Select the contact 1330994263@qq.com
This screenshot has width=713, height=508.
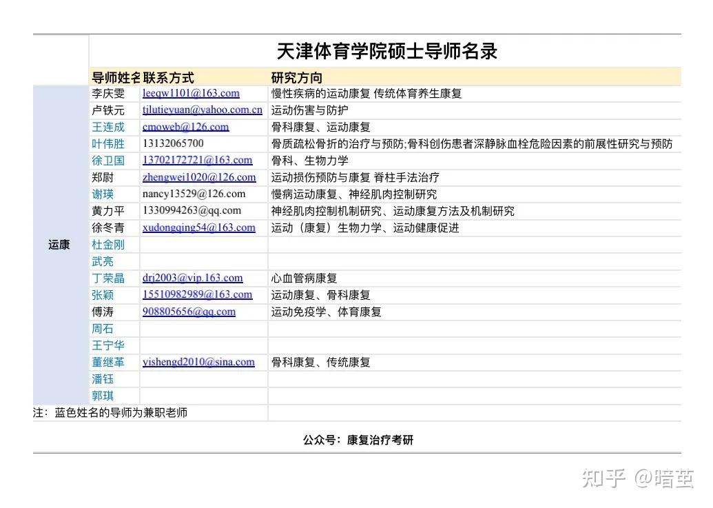pyautogui.click(x=192, y=210)
